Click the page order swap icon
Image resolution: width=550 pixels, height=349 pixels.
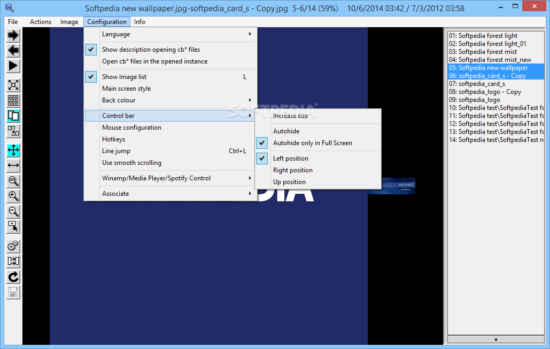pyautogui.click(x=13, y=131)
